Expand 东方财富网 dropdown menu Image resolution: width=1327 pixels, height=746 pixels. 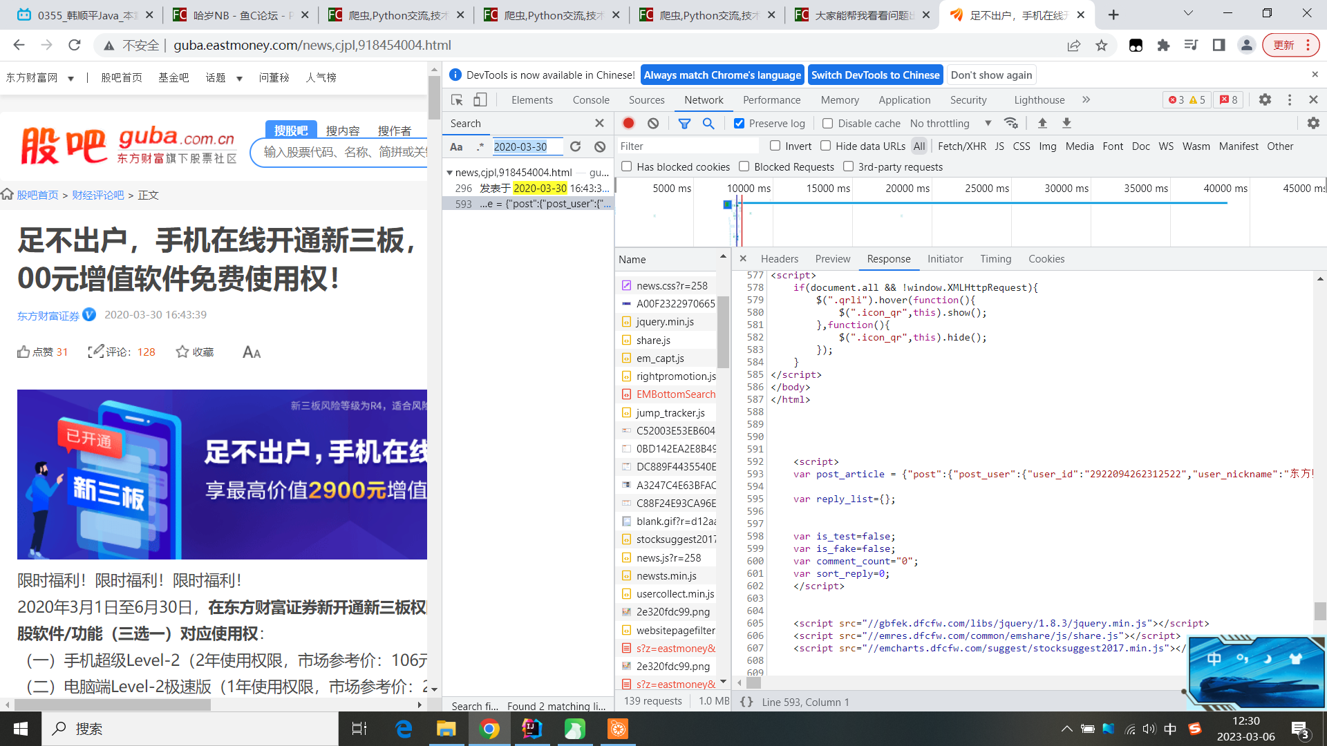[x=70, y=79]
